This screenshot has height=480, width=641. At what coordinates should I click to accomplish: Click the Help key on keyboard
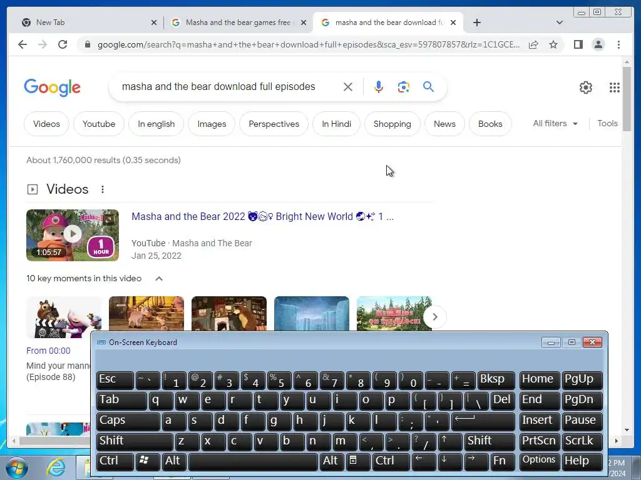582,461
